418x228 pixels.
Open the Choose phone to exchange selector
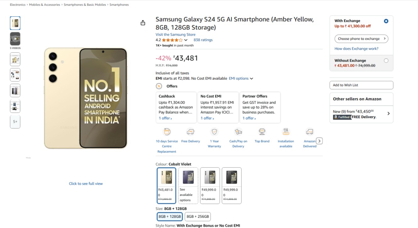(361, 39)
